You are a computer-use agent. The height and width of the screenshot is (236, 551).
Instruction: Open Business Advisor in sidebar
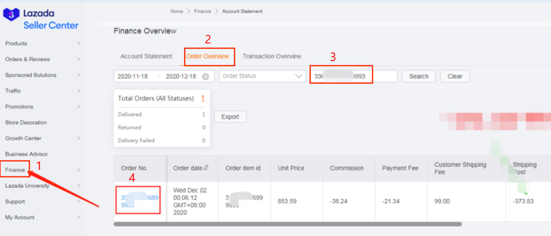click(x=27, y=154)
